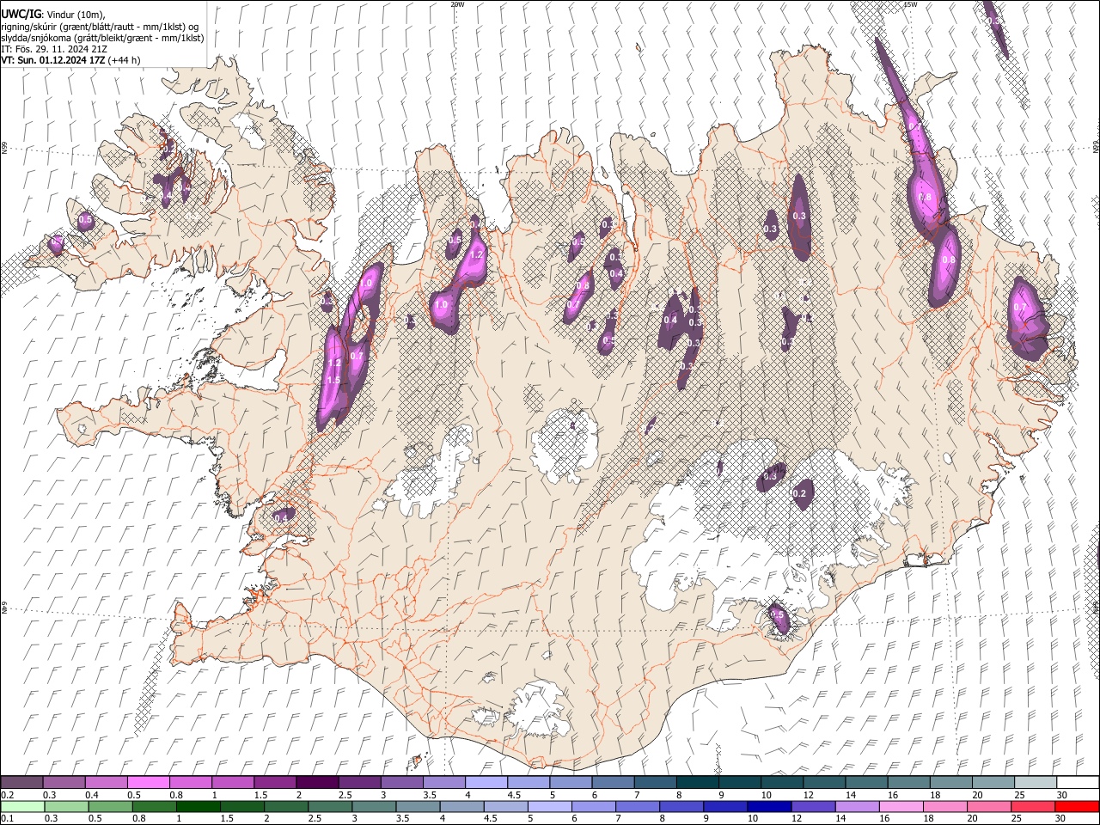1100x825 pixels.
Task: Click the darkest purple top swatch labeled 2
Action: point(316,783)
